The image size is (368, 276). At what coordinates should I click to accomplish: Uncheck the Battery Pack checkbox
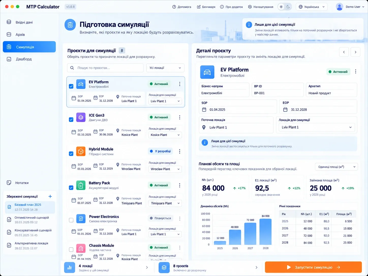point(71,188)
